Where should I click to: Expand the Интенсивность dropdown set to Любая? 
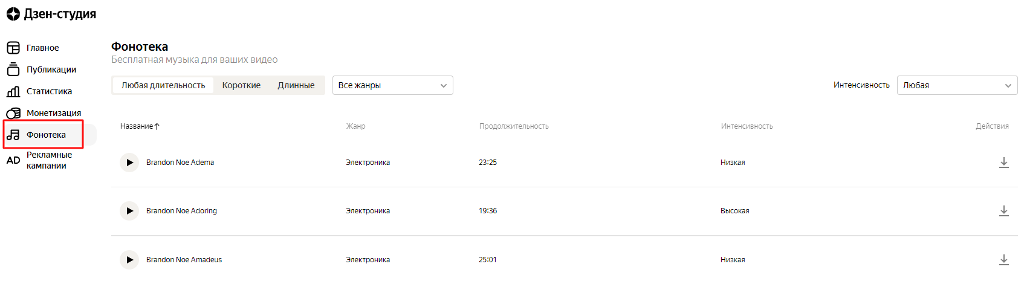point(956,85)
